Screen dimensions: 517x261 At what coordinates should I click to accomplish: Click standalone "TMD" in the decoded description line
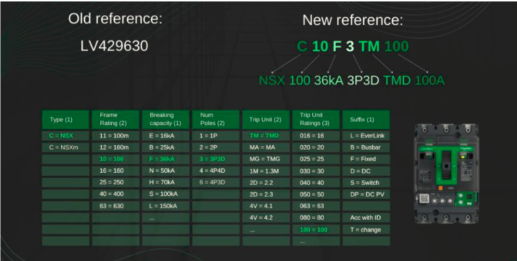click(397, 80)
